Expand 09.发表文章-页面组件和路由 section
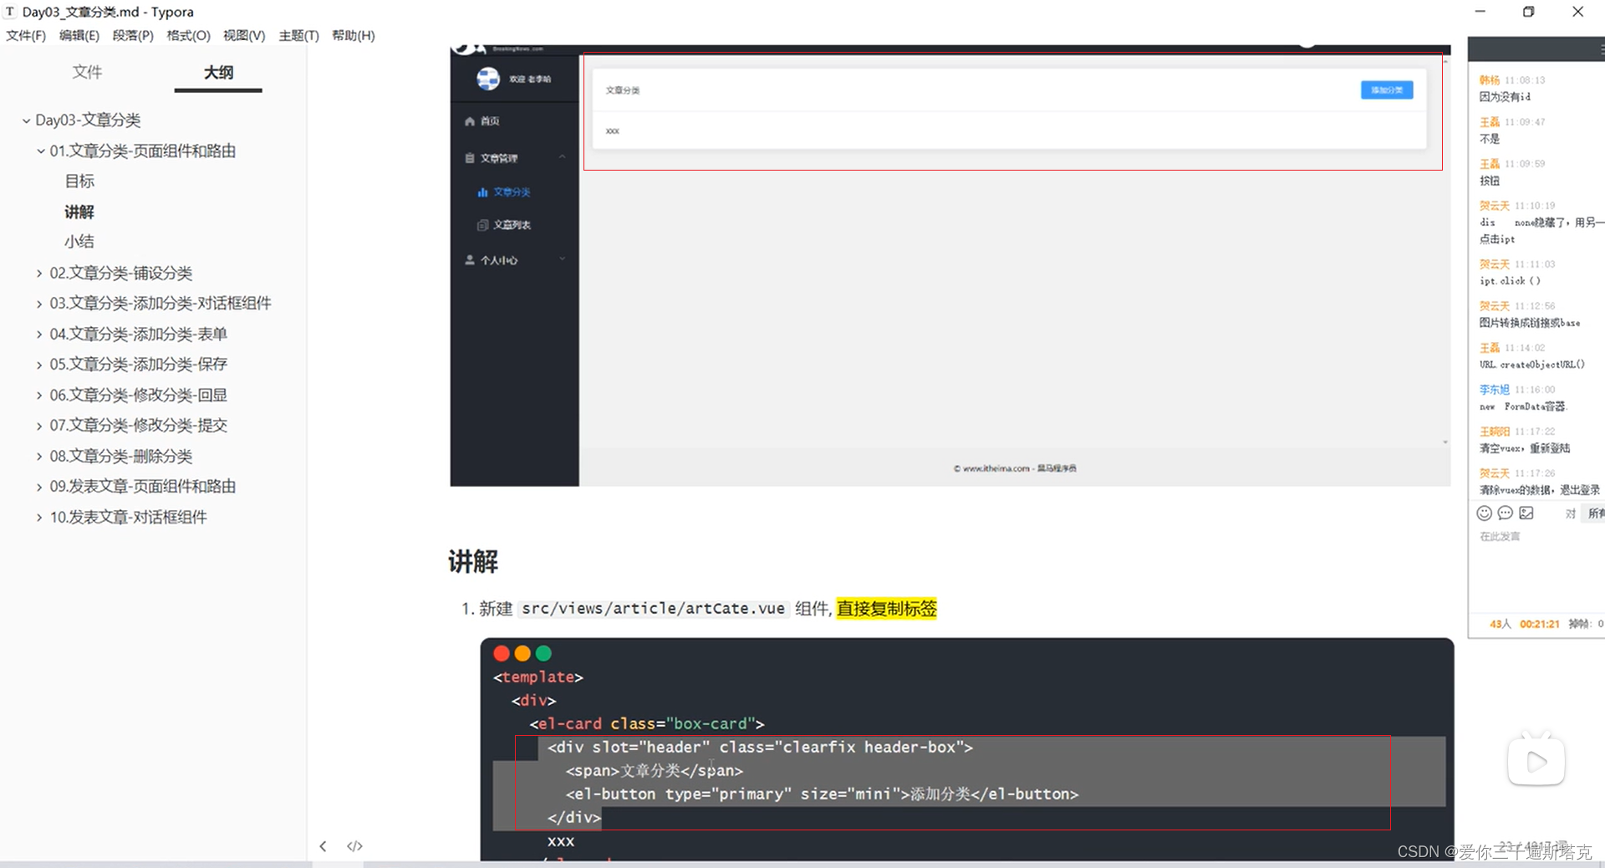 pyautogui.click(x=39, y=487)
